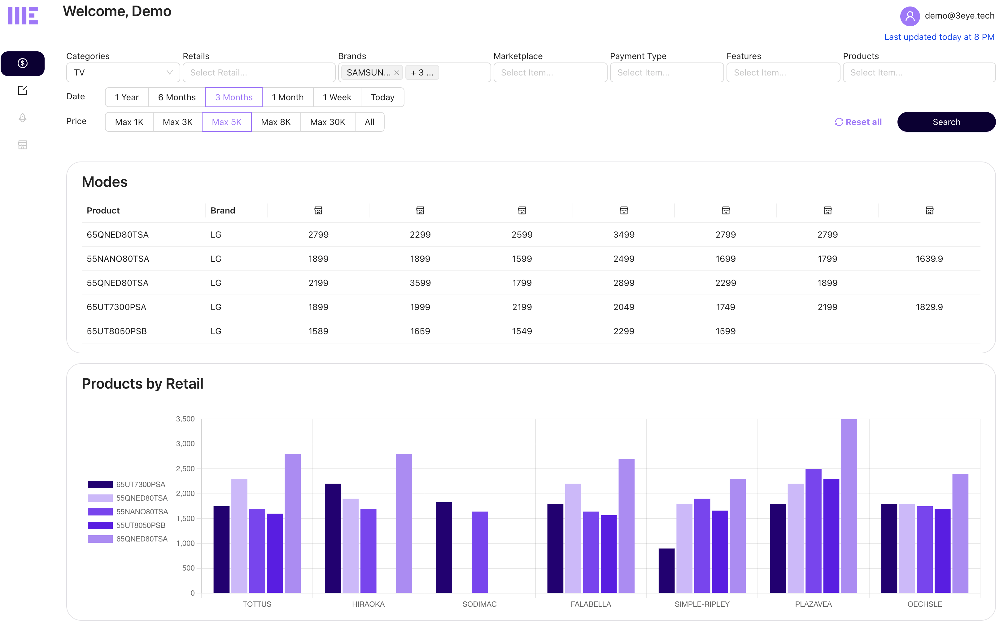Open the edit note sidebar icon
Viewport: 1004px width, 625px height.
(22, 91)
